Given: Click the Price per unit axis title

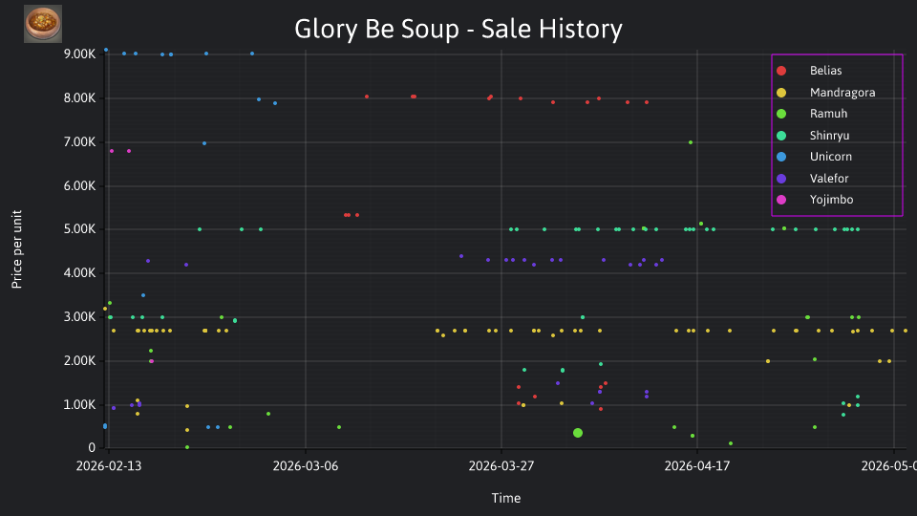Looking at the screenshot, I should (16, 249).
